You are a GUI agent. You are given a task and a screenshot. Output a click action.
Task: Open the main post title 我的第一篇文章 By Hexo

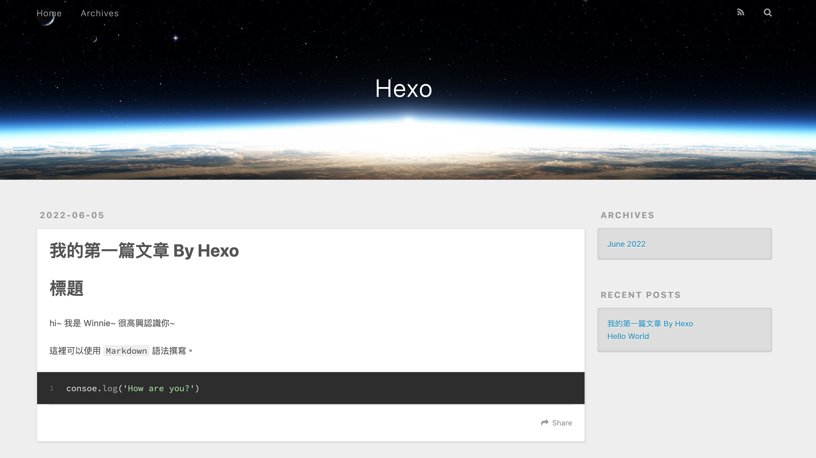pos(144,250)
